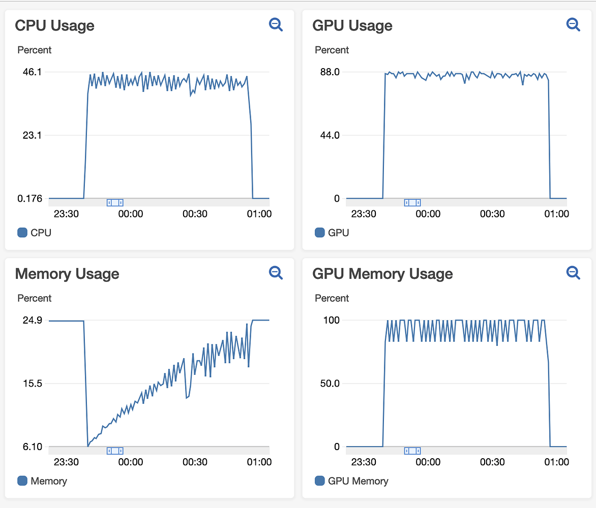
Task: Click the CPU Usage chart title
Action: tap(54, 25)
